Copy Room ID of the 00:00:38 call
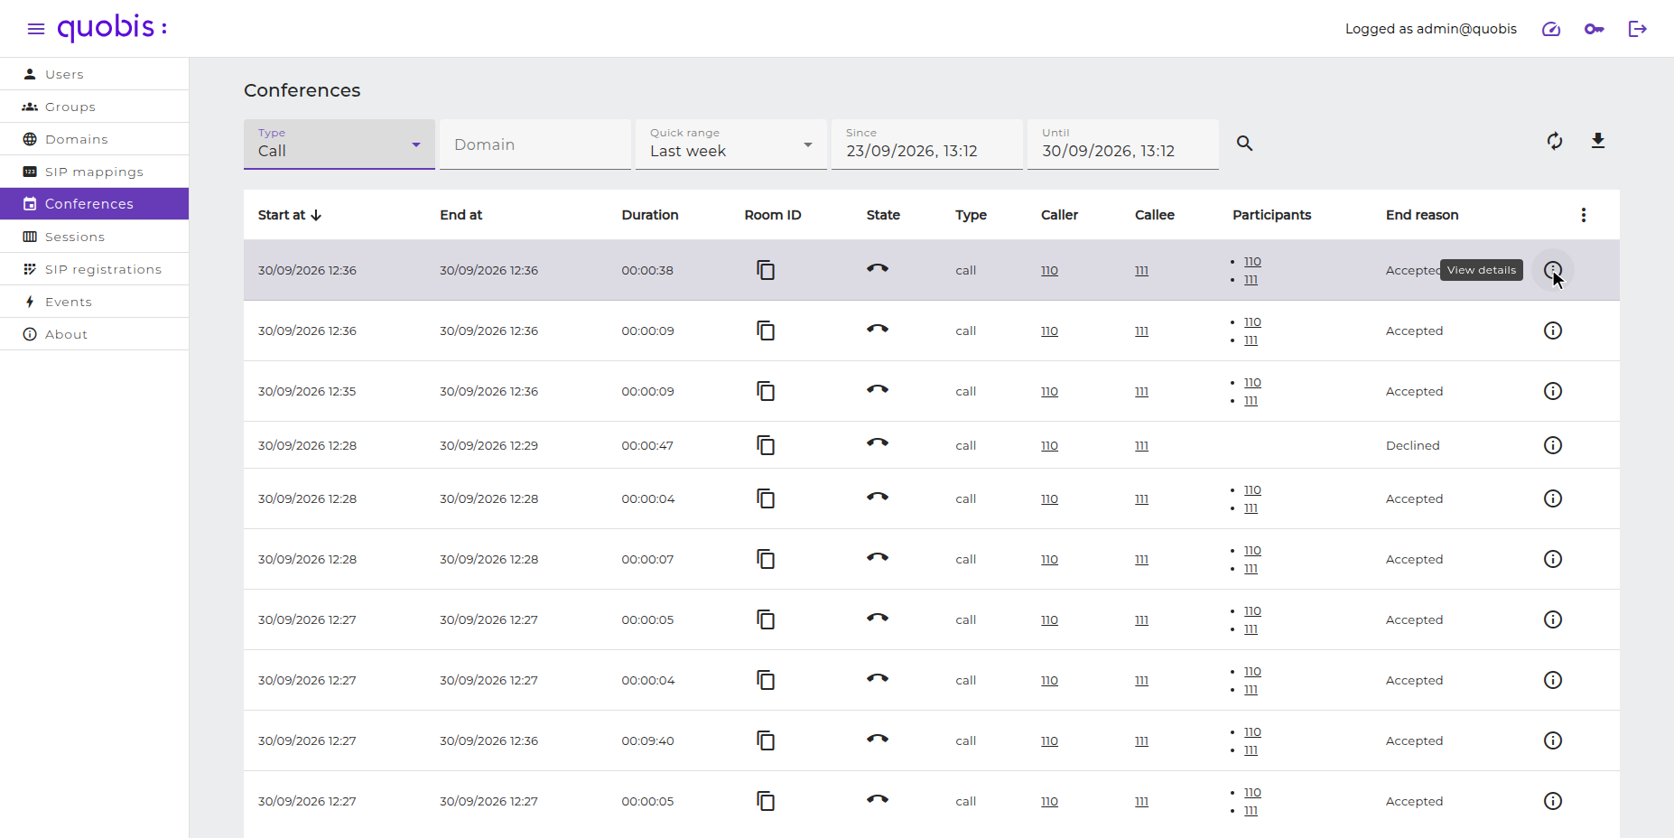Image resolution: width=1674 pixels, height=838 pixels. (x=766, y=270)
